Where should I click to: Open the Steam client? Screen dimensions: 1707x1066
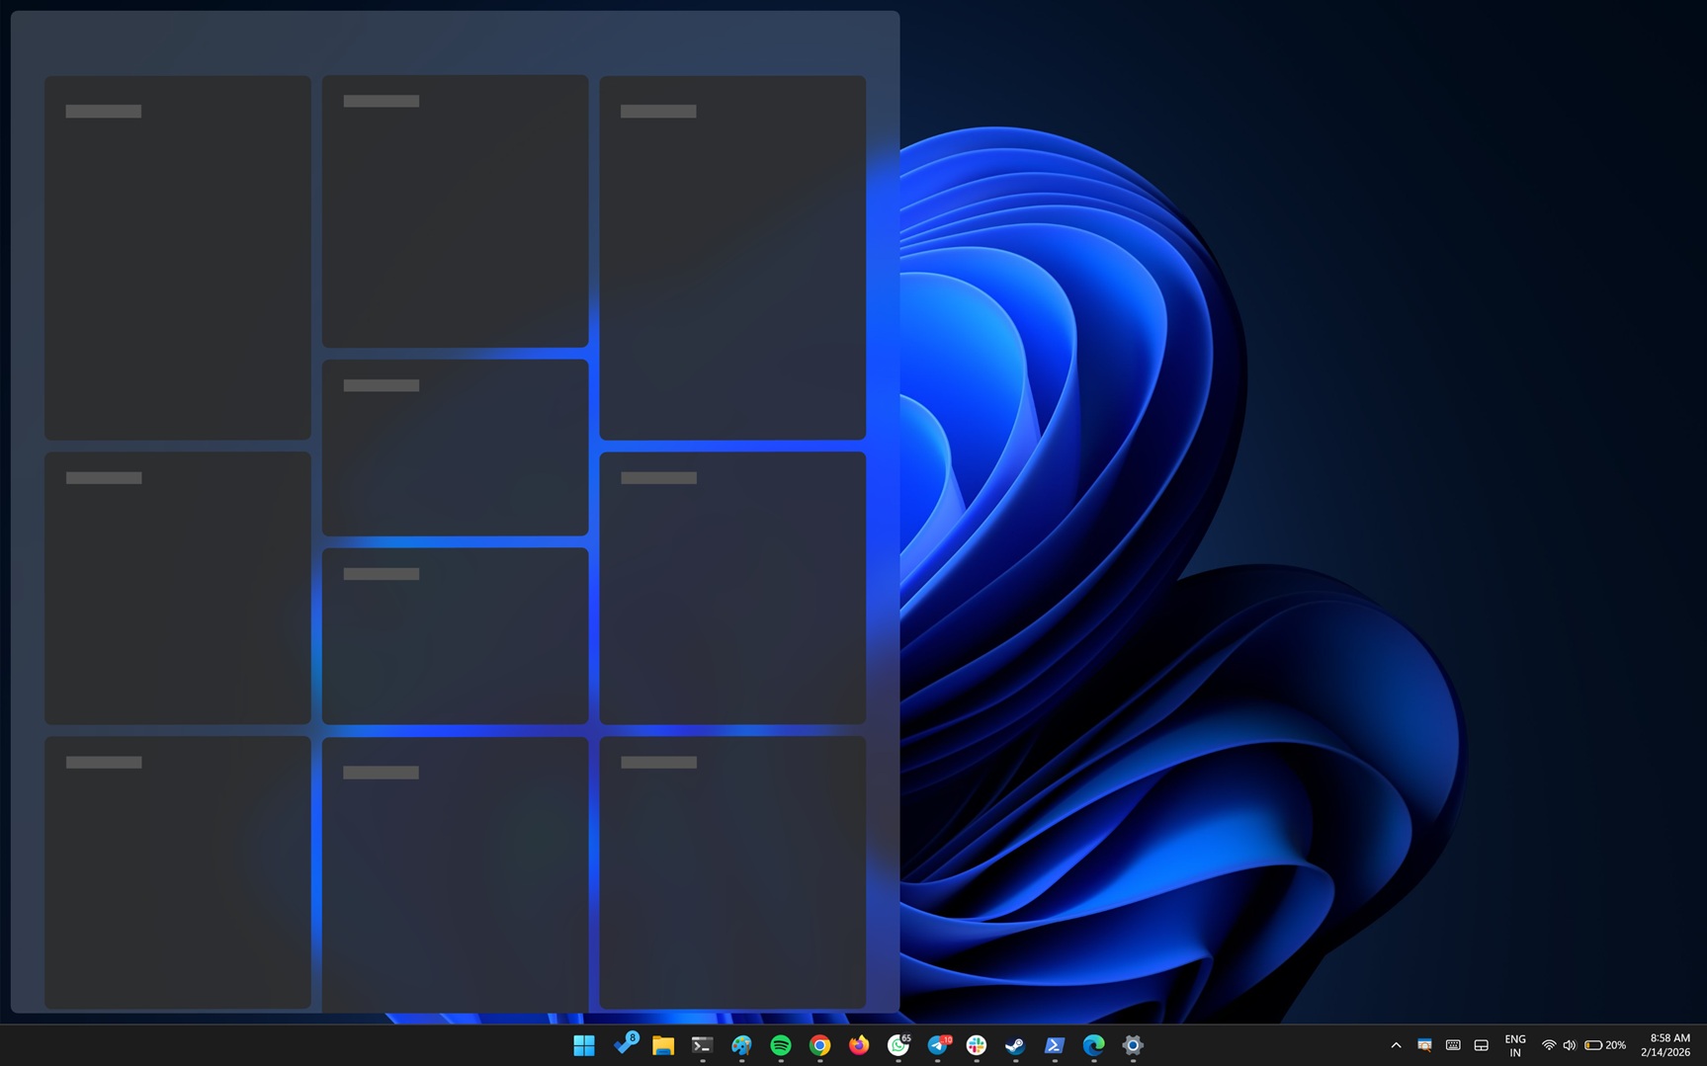[1014, 1044]
